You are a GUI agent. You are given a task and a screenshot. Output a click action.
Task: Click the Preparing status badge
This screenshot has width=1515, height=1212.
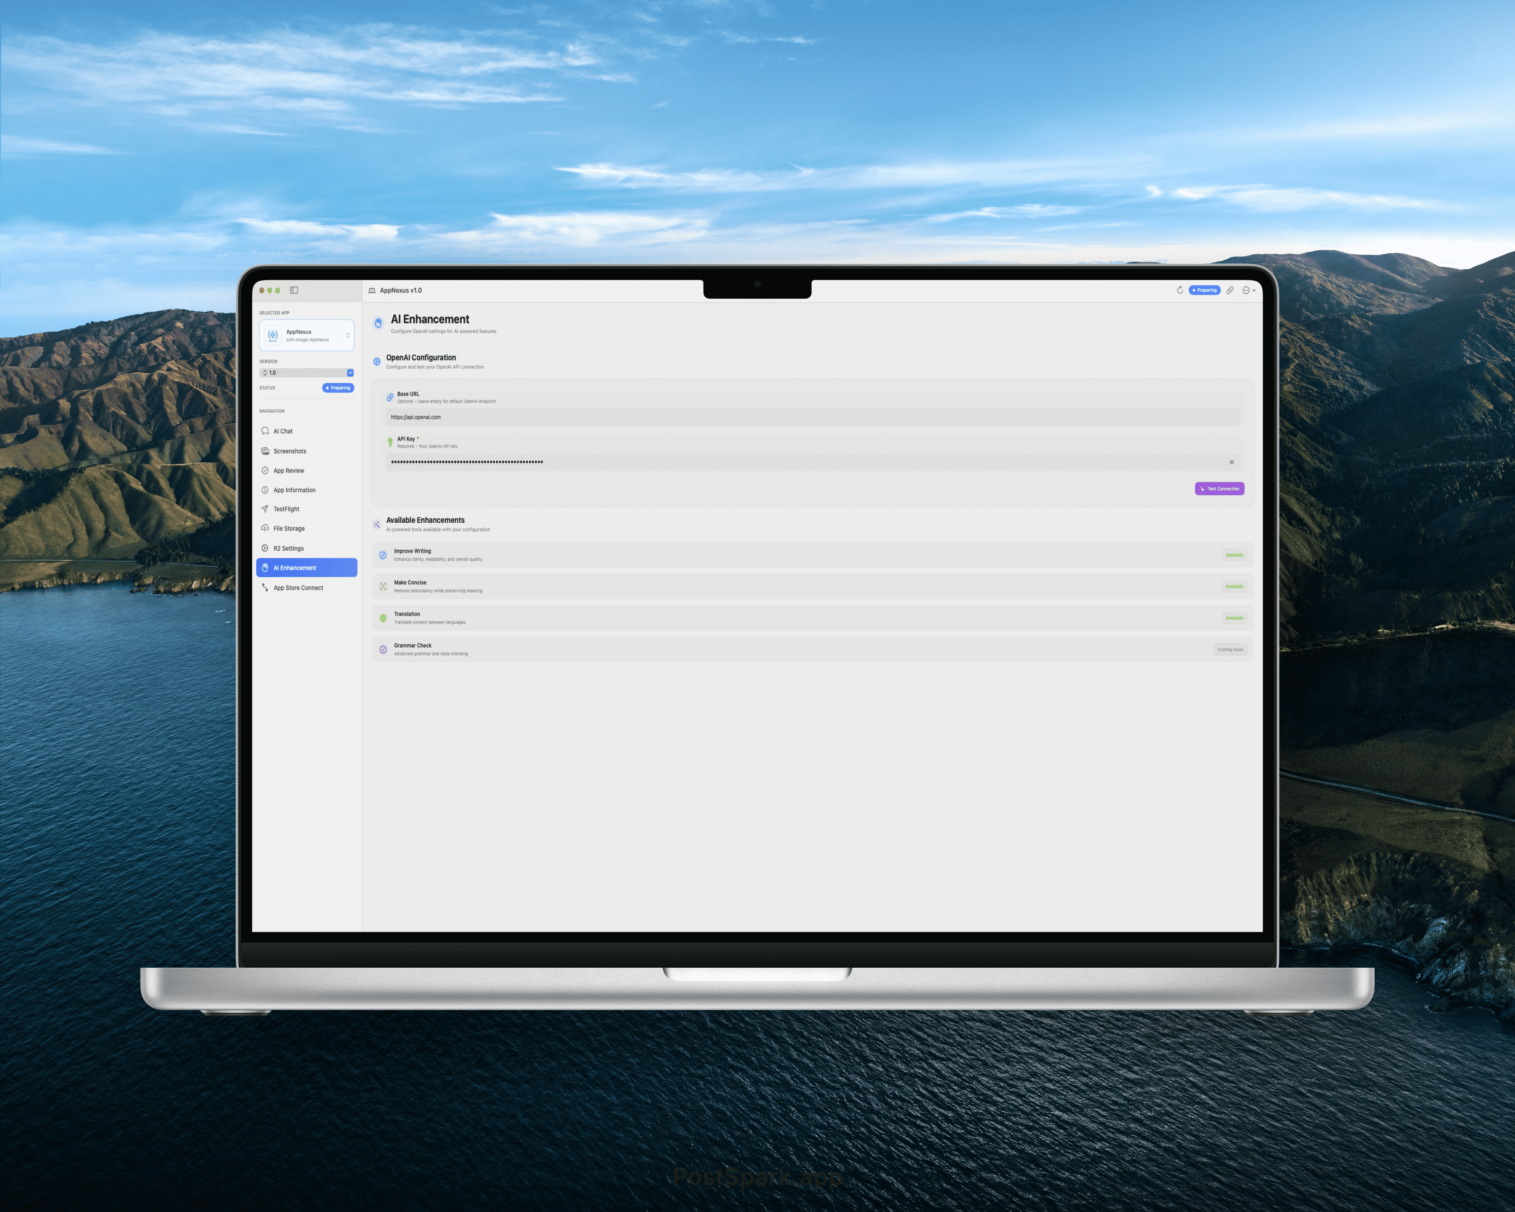(x=338, y=388)
